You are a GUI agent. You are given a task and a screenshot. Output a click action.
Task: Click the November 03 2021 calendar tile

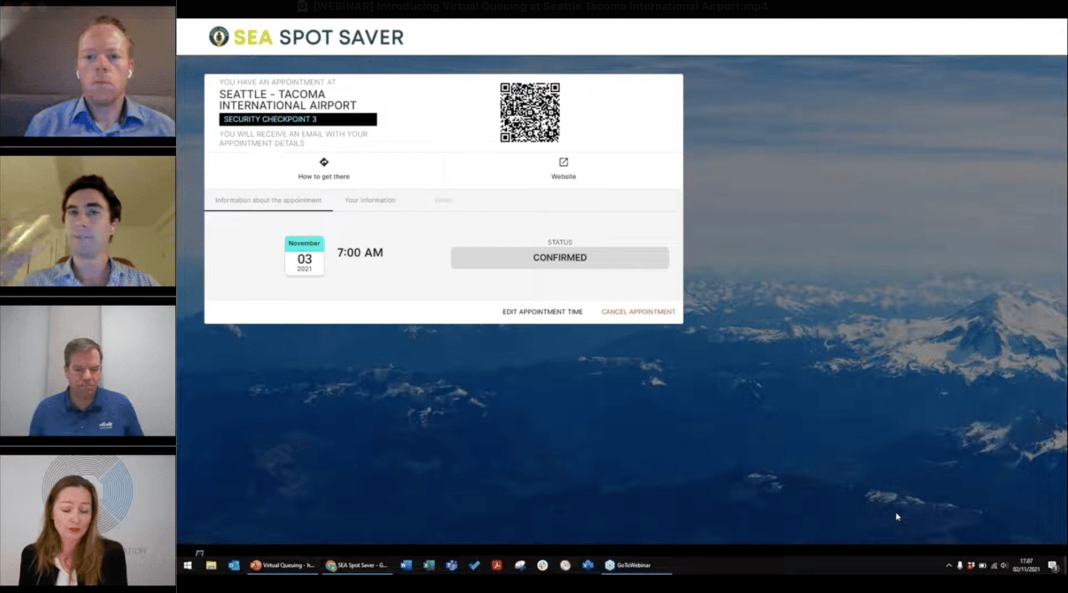pos(304,256)
